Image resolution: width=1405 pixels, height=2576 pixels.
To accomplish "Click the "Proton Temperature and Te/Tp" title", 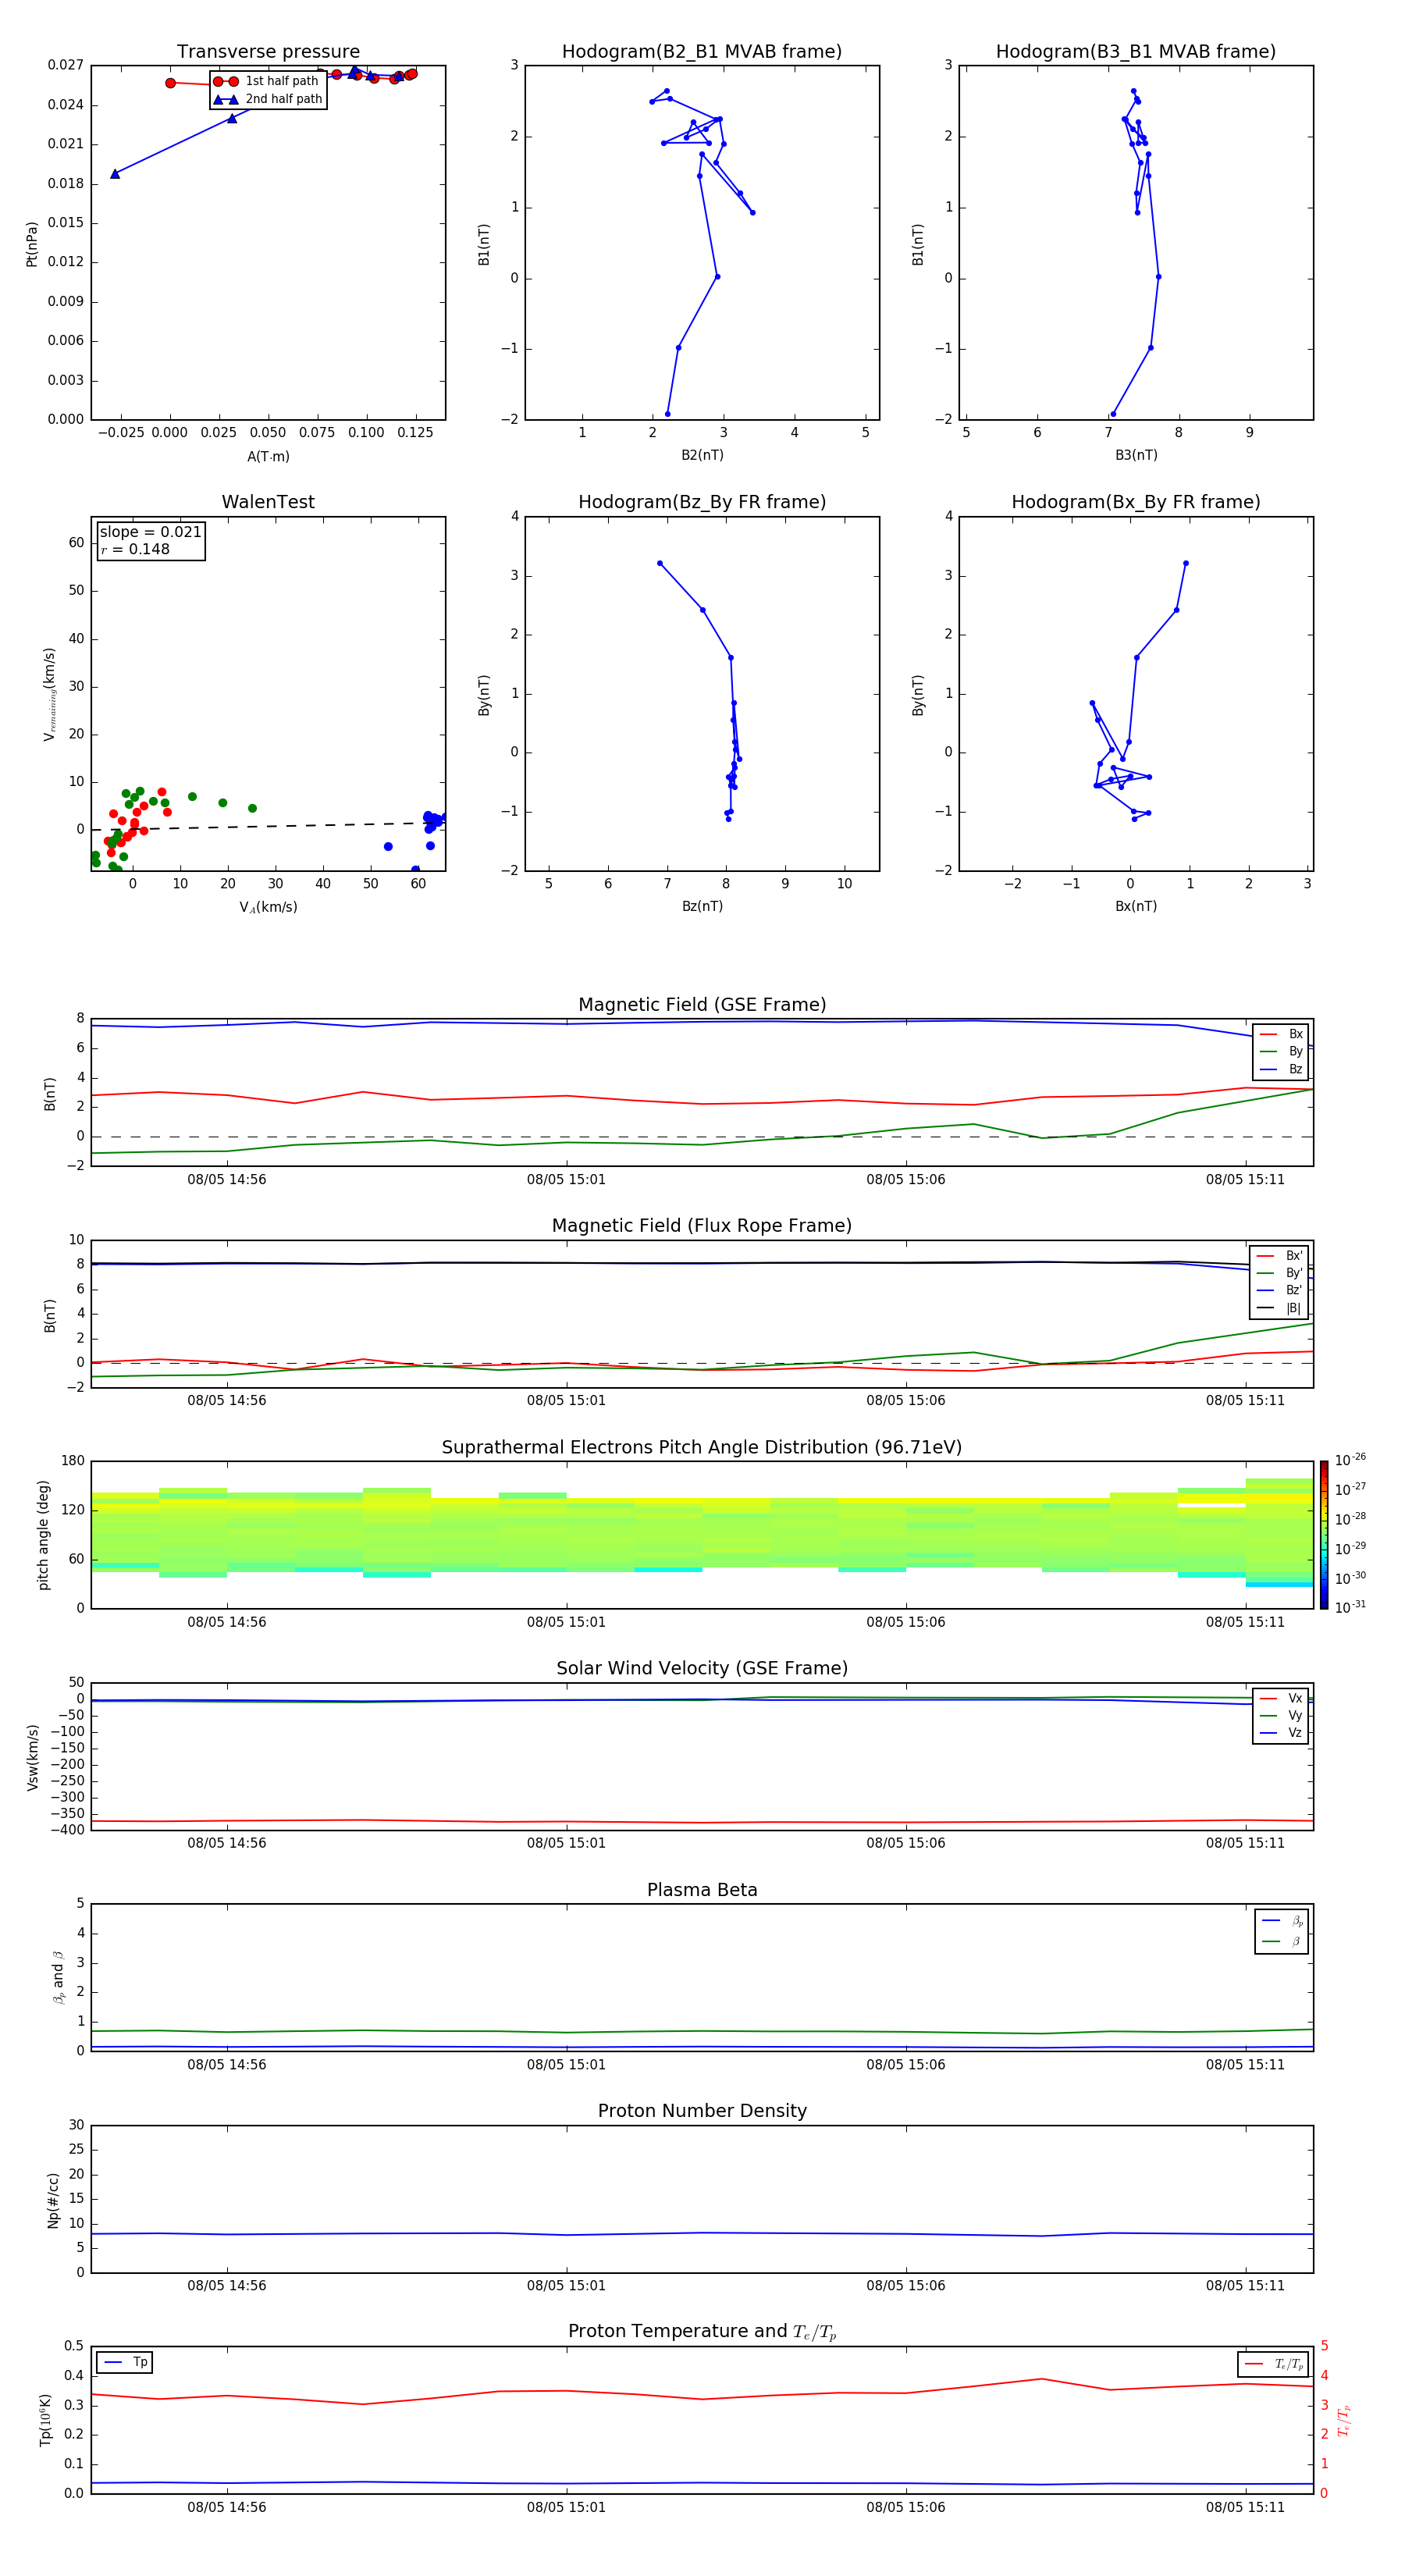I will (x=702, y=2332).
